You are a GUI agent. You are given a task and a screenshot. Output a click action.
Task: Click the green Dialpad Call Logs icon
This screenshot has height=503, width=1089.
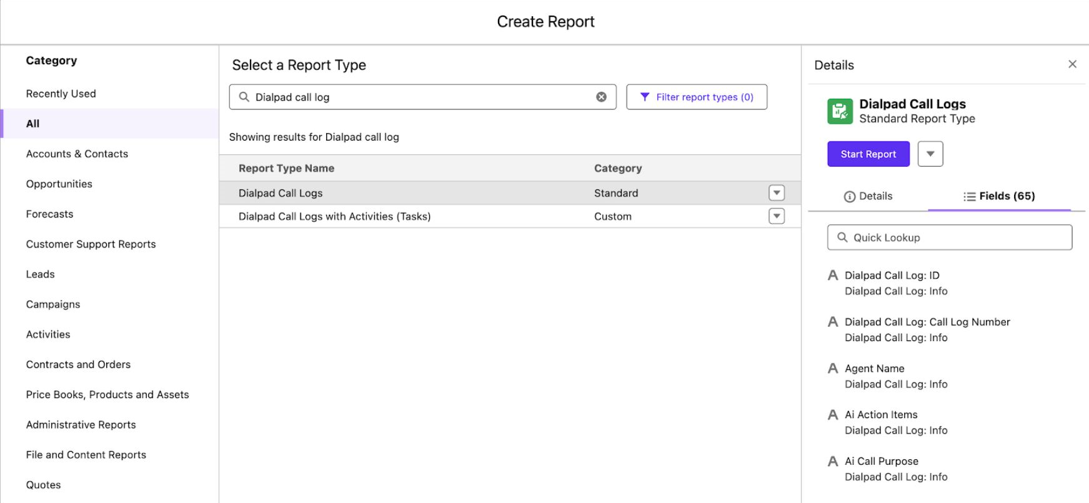(840, 111)
